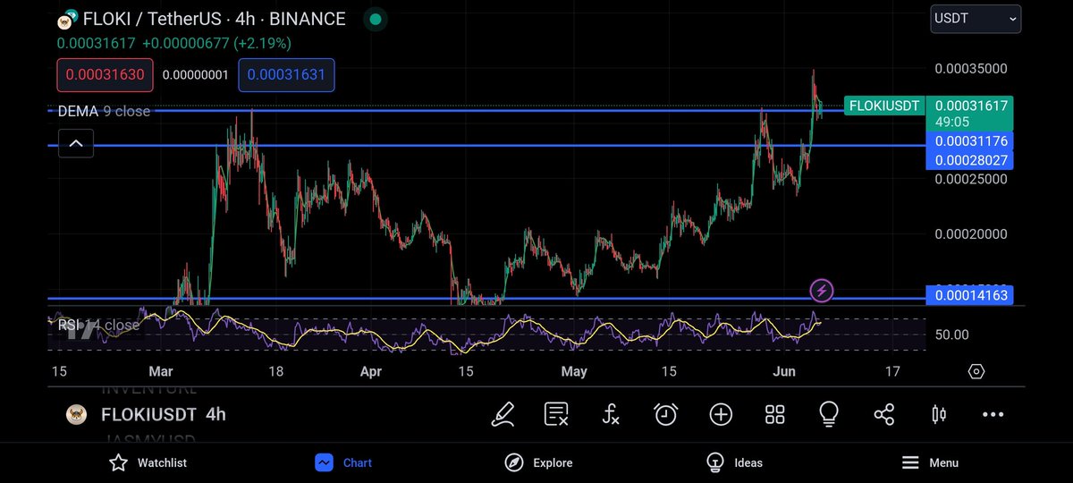Select the 0.00028027 horizontal line price label
This screenshot has width=1073, height=483.
coord(970,160)
